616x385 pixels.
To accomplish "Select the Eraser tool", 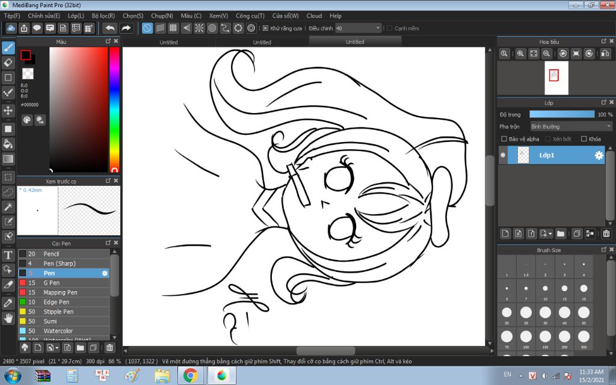I will click(8, 63).
